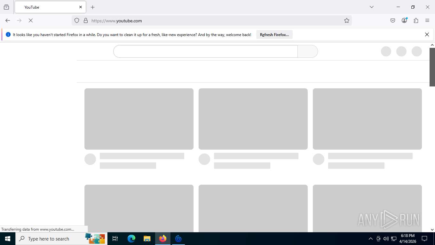
Task: Bookmark this page with star icon
Action: point(347,20)
